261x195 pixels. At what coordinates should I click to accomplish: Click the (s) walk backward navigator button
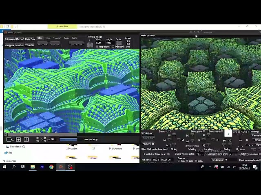tap(192, 141)
